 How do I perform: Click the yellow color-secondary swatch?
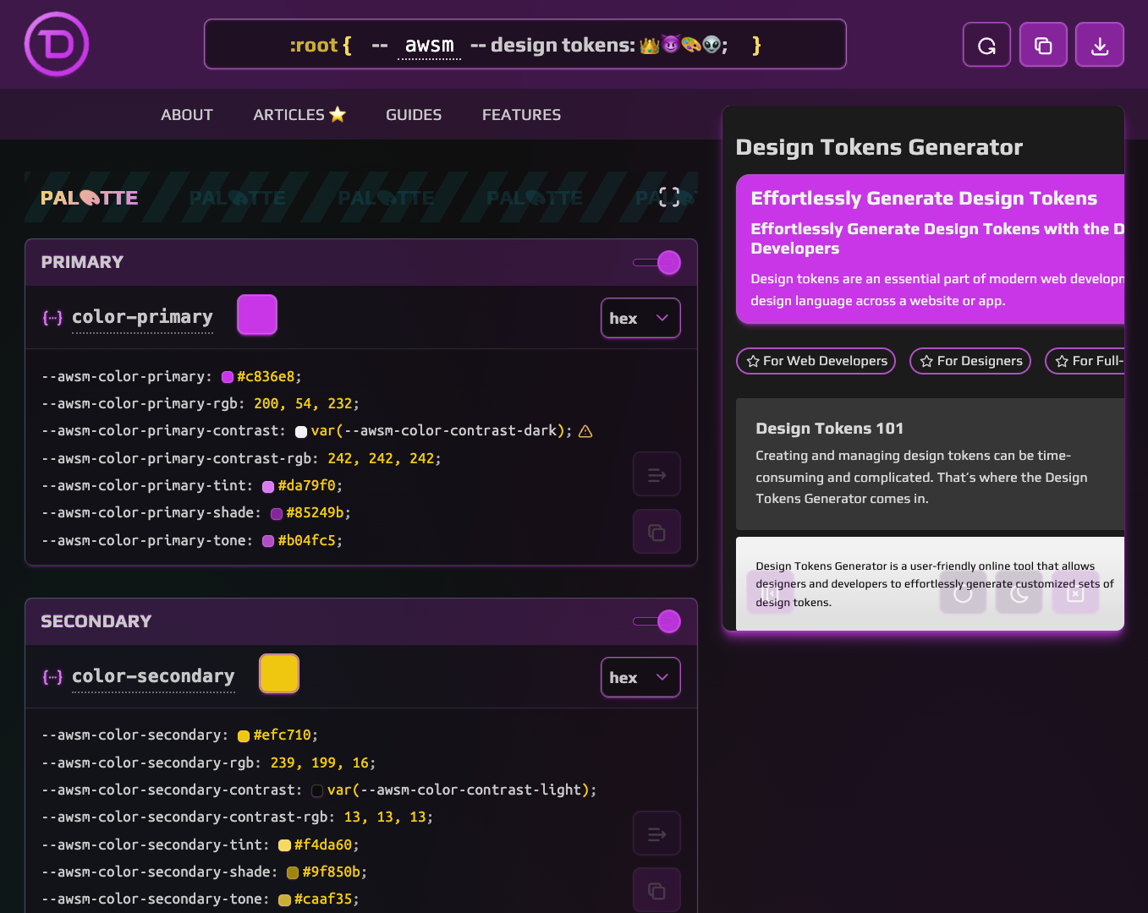click(x=279, y=674)
